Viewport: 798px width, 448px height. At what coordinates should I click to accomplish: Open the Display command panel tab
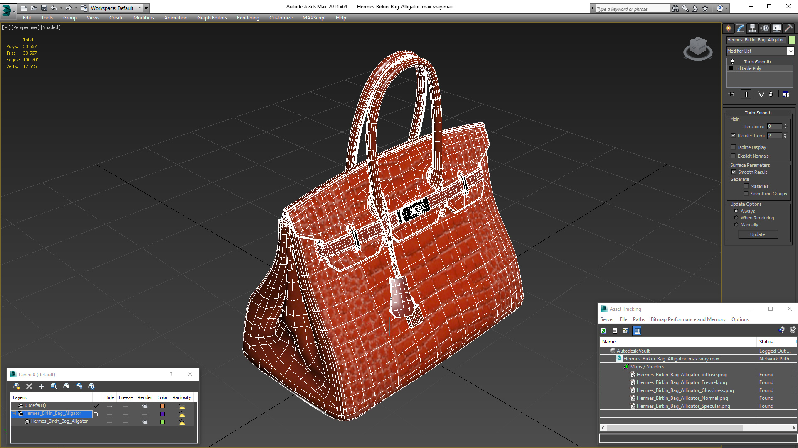[x=777, y=28]
